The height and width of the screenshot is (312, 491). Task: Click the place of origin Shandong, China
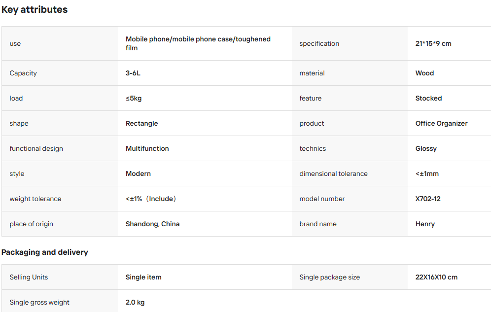click(152, 224)
